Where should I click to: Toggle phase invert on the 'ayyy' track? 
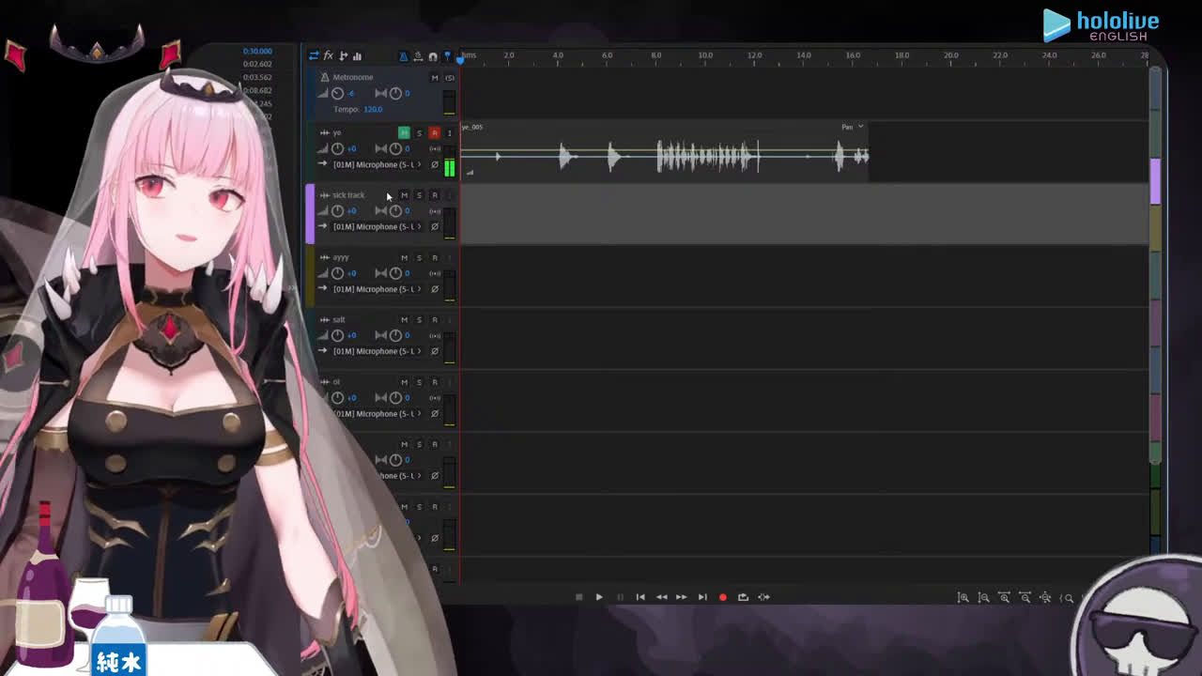[x=434, y=289]
